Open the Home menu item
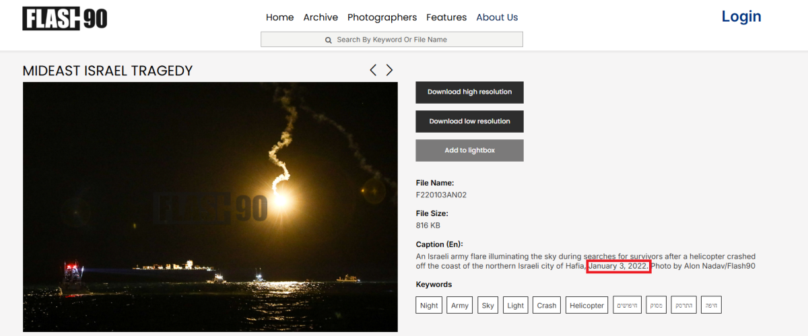808x336 pixels. point(279,18)
